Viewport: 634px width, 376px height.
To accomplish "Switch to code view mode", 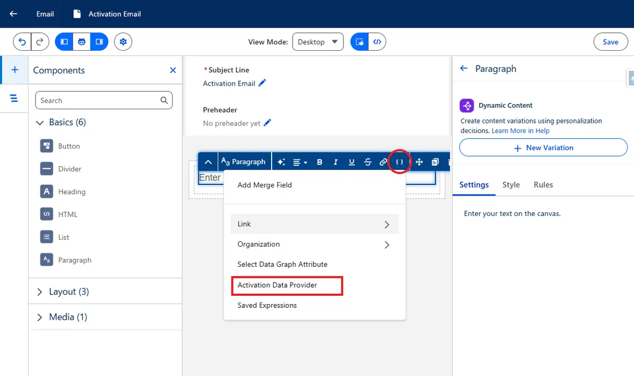I will (x=377, y=42).
